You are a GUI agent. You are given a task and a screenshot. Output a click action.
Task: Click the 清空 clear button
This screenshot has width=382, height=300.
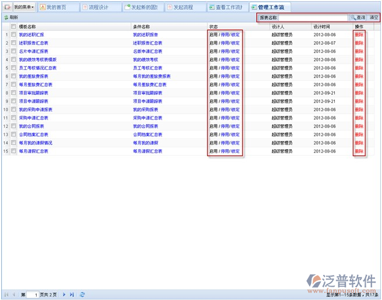pyautogui.click(x=374, y=17)
